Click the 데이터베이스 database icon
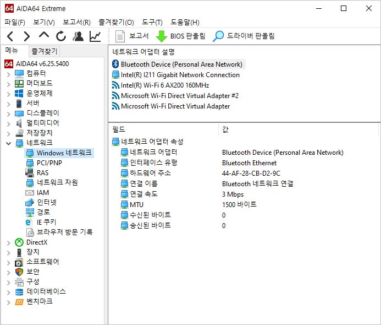 (19, 291)
